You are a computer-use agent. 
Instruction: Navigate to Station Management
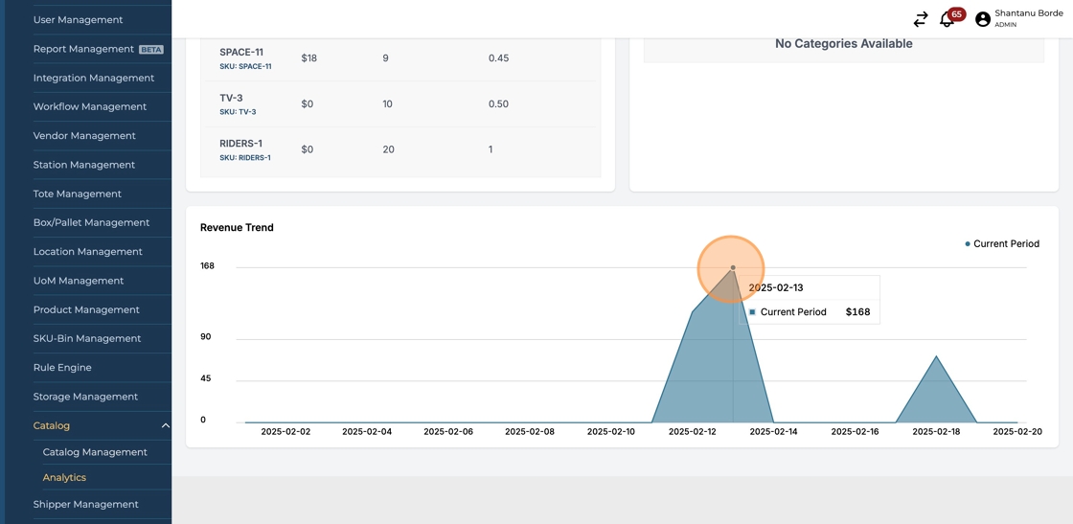click(83, 165)
